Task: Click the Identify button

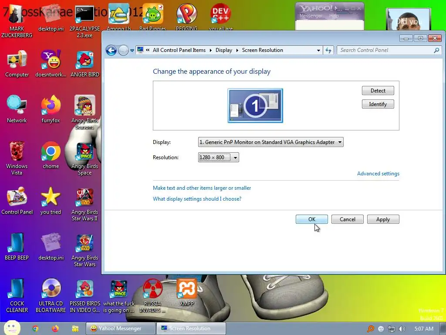Action: 378,104
